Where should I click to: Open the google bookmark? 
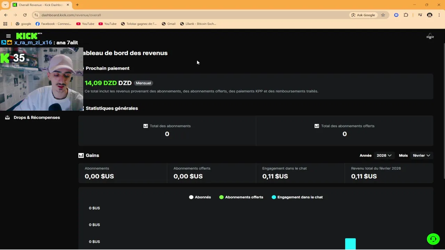23,24
